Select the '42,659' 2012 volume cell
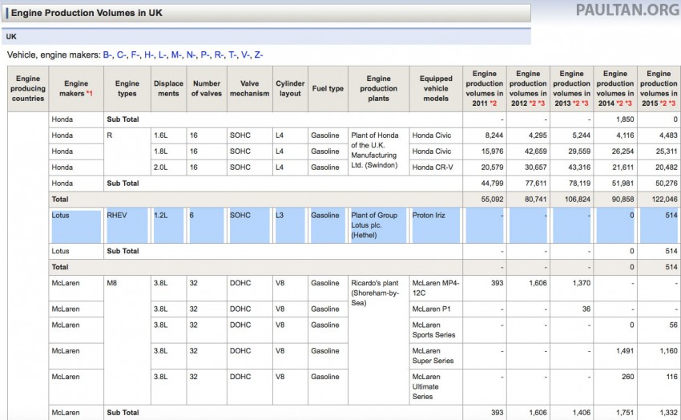 coord(528,151)
